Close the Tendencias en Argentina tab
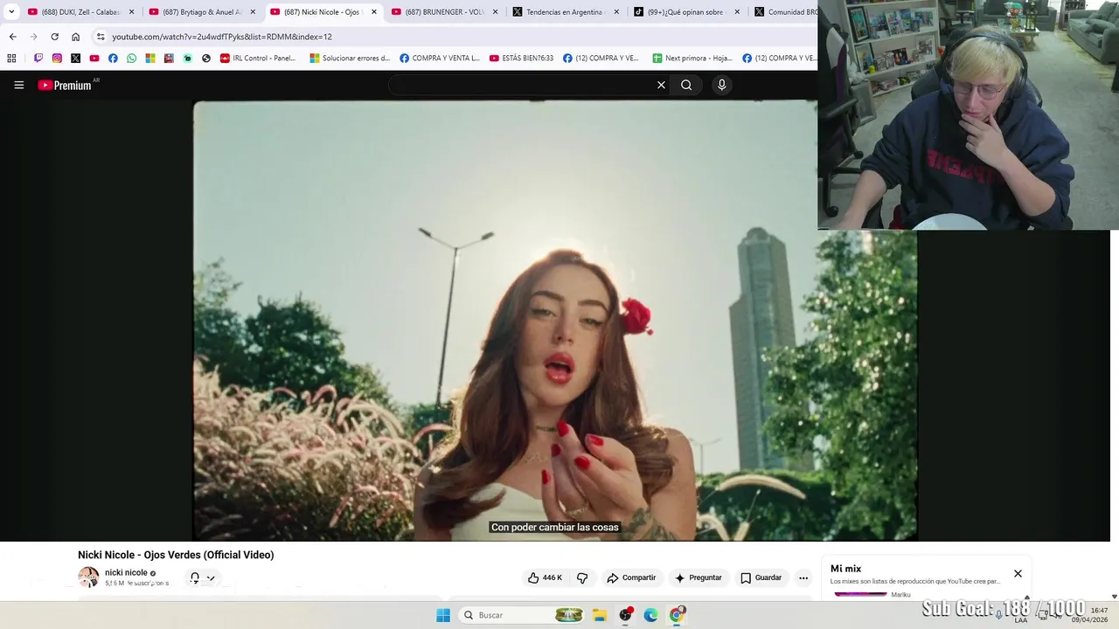Screen dimensions: 1119x629 (616, 12)
